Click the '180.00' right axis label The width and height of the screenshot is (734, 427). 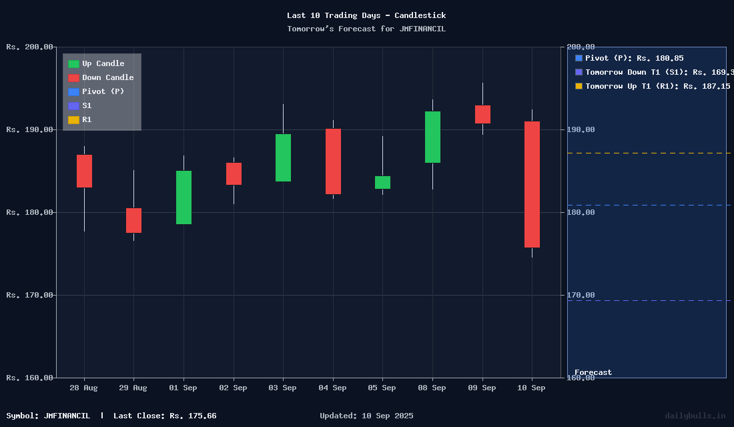click(x=581, y=213)
